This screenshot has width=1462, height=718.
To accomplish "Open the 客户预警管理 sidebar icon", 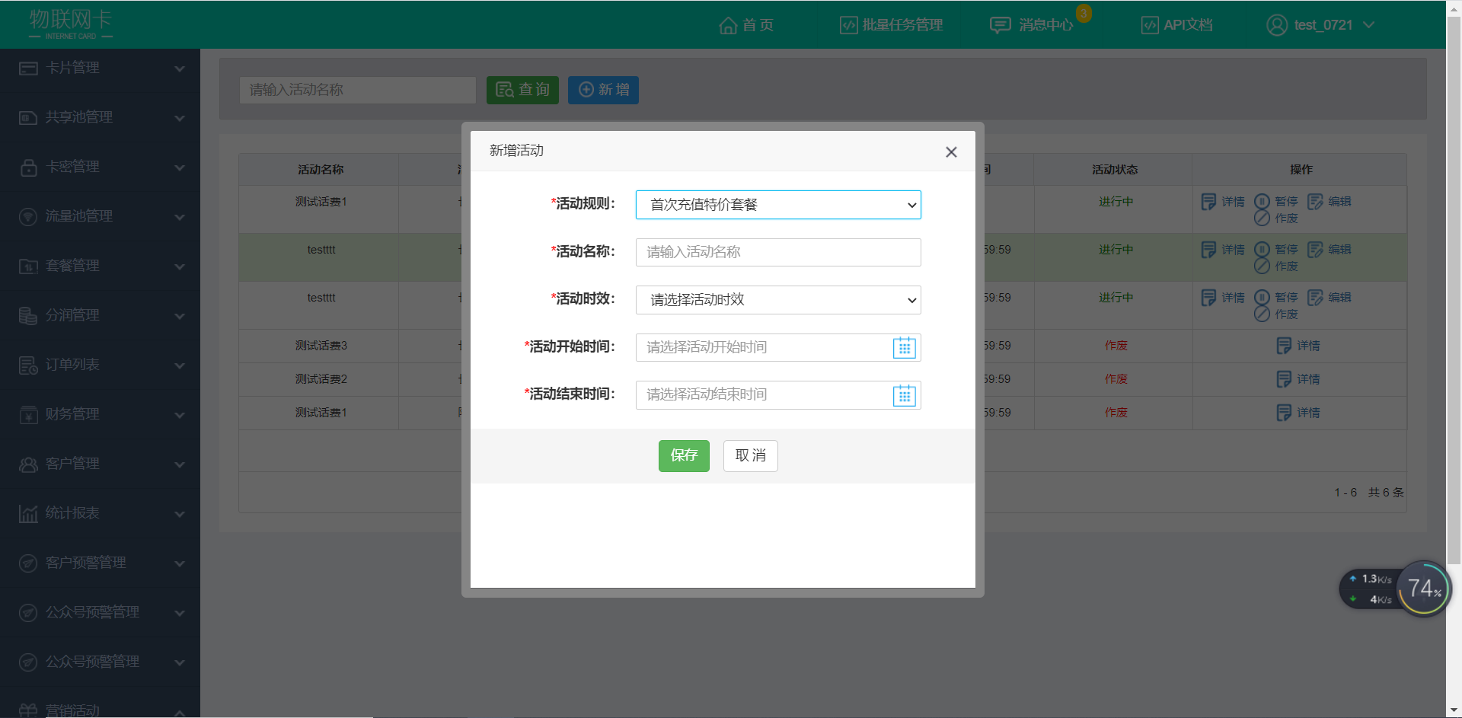I will 28,563.
